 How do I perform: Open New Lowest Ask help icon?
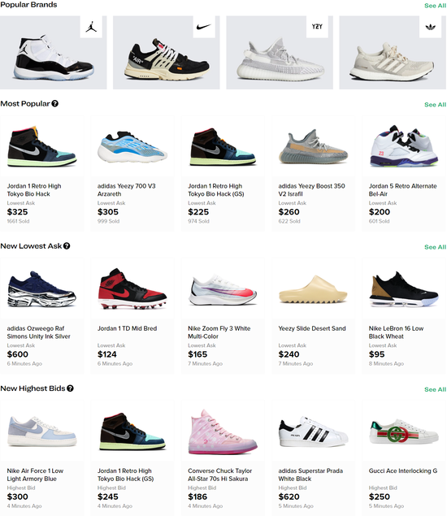point(67,246)
